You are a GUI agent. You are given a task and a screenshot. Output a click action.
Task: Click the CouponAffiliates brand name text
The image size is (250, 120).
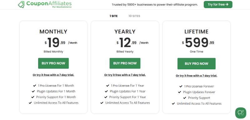pyautogui.click(x=49, y=3)
